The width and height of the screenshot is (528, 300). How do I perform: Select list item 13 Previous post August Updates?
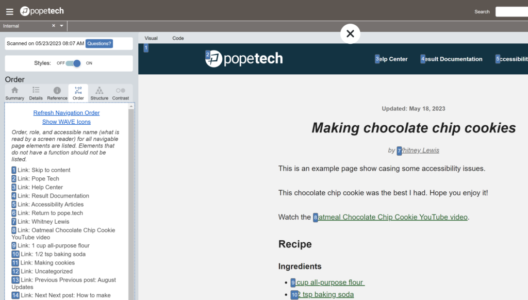[x=63, y=284]
